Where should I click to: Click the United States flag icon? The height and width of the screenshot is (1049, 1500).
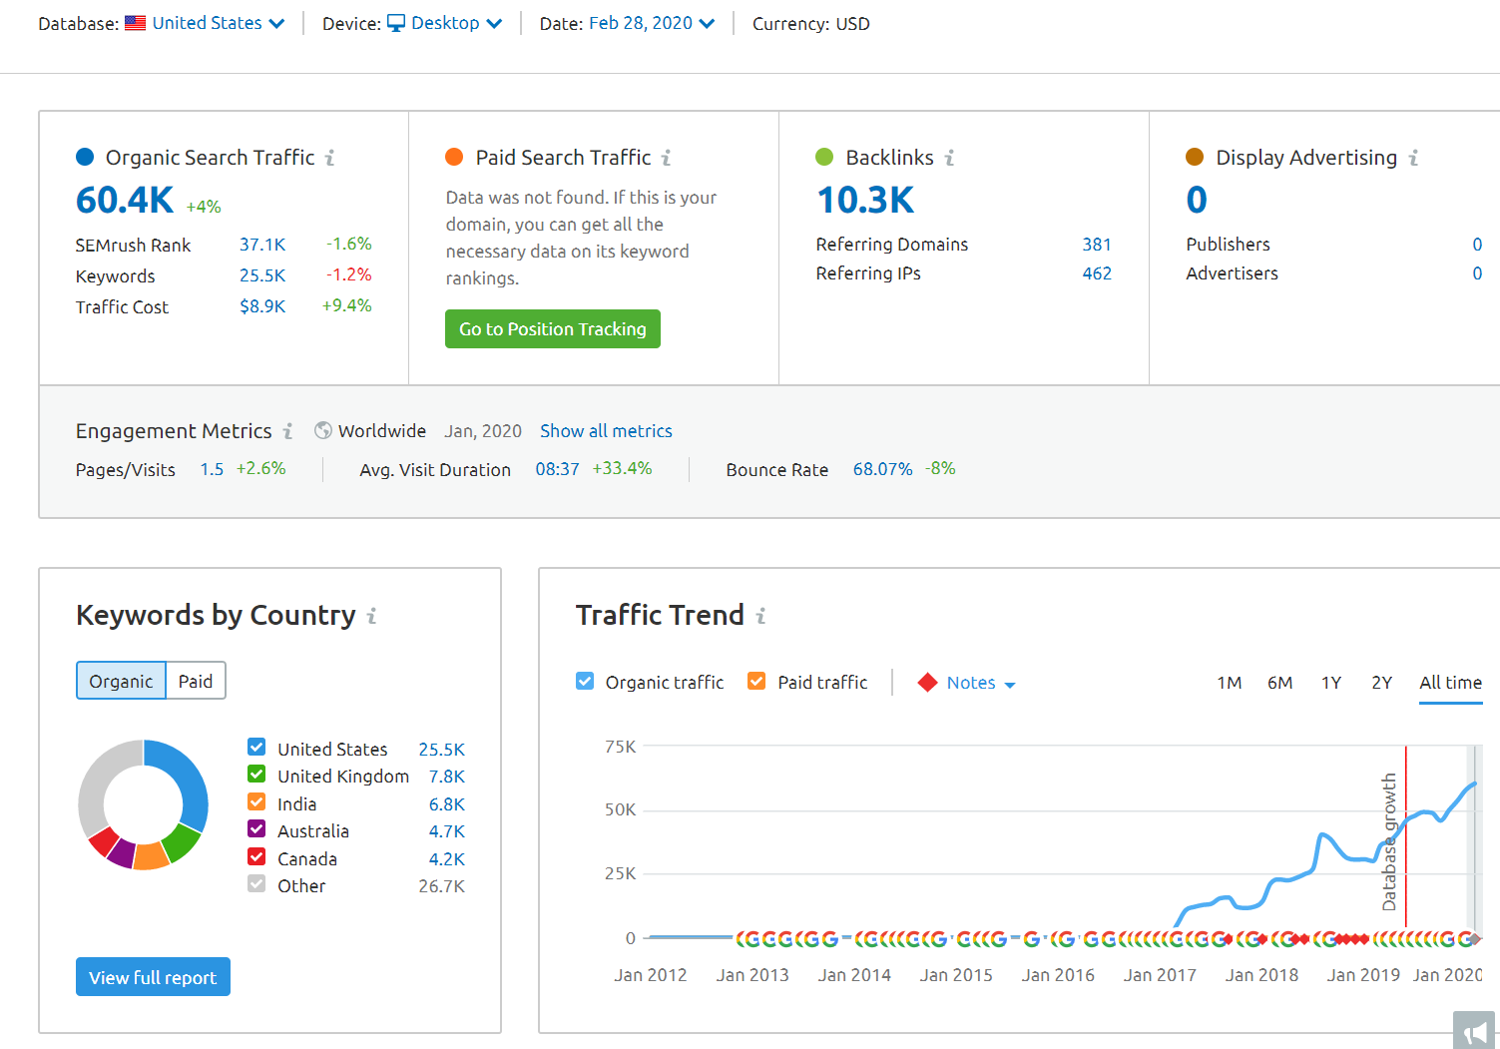(x=136, y=23)
